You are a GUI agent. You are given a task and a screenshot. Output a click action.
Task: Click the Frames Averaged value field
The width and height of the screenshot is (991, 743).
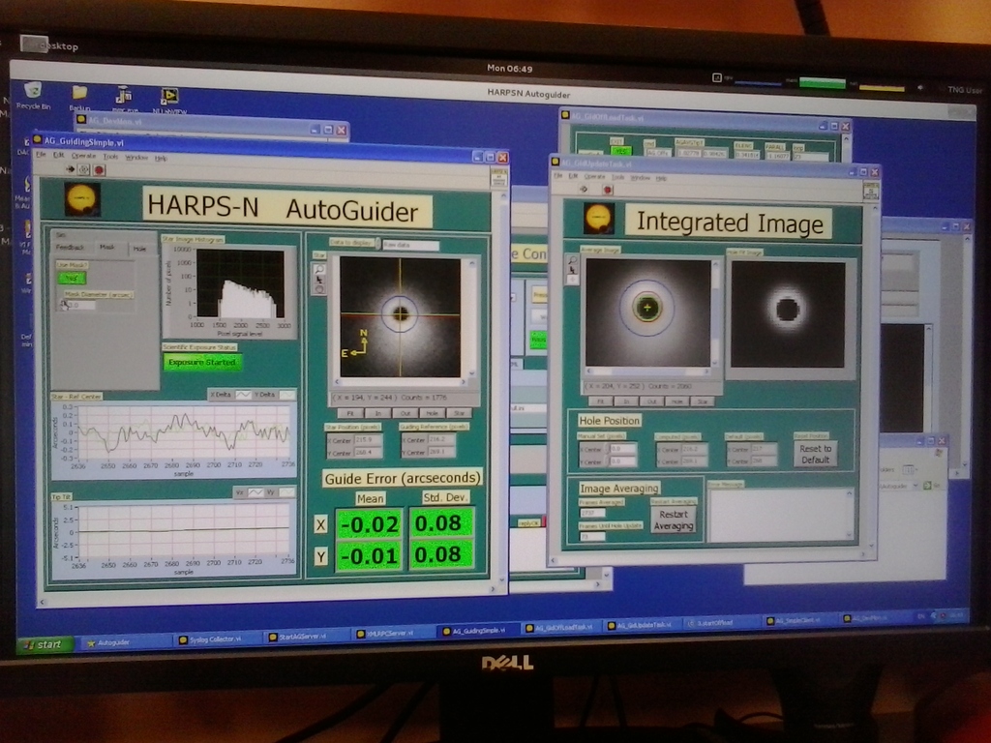tap(593, 513)
